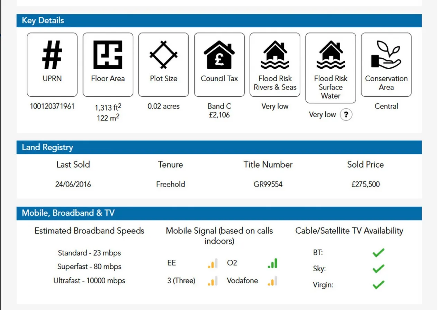Click the Land Registry section header

pyautogui.click(x=219, y=147)
